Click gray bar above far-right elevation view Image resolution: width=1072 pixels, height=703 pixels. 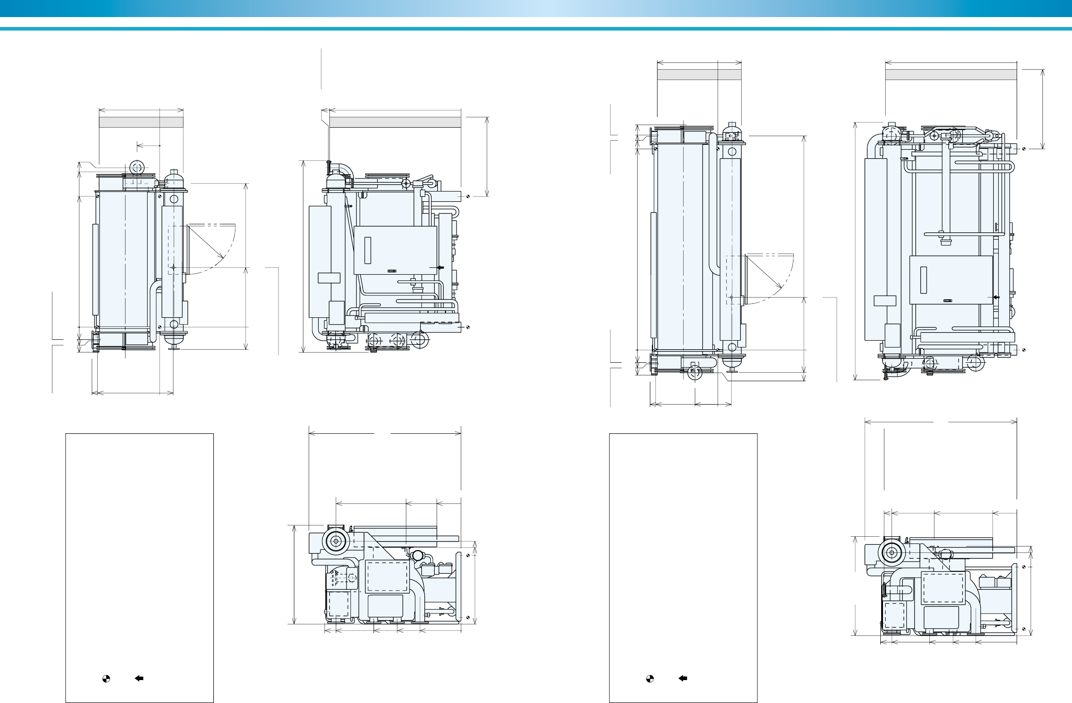click(951, 75)
